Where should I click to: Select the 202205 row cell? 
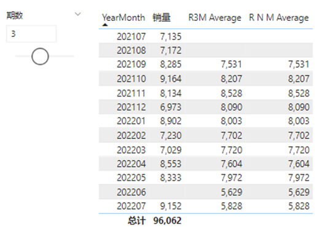click(132, 178)
